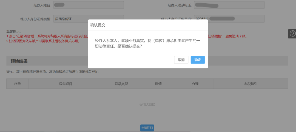Click the 详情 column header

point(158,84)
